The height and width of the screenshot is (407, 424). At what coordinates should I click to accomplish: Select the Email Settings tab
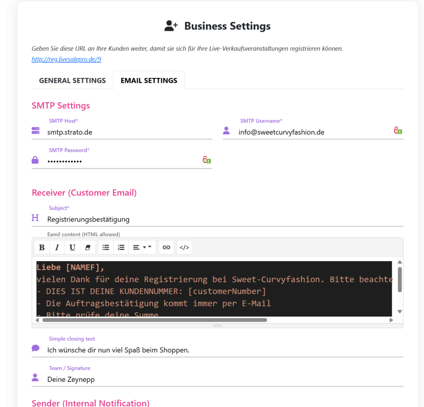149,80
